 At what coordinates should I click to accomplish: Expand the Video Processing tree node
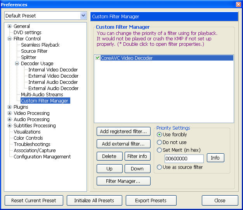(x=9, y=113)
